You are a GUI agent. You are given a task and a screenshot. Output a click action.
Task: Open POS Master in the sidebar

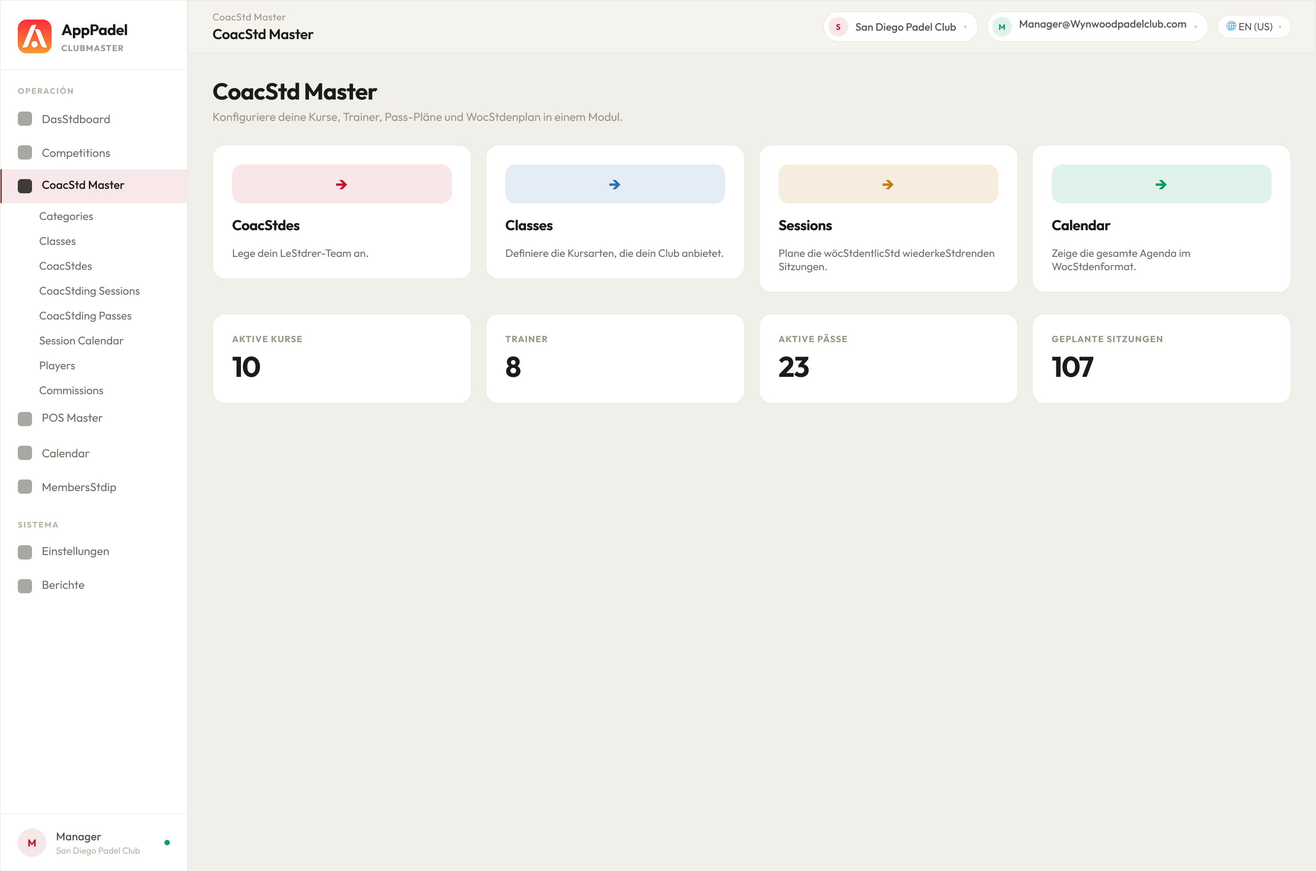tap(94, 418)
